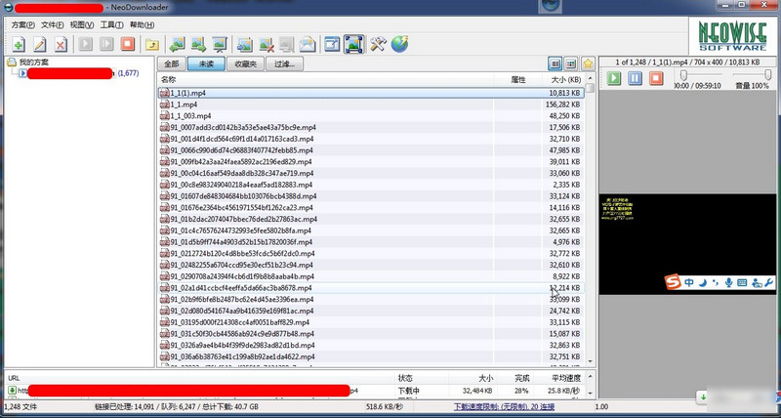Screen dimensions: 781x418
Task: Open the 过滤... filter dialog
Action: pos(284,63)
